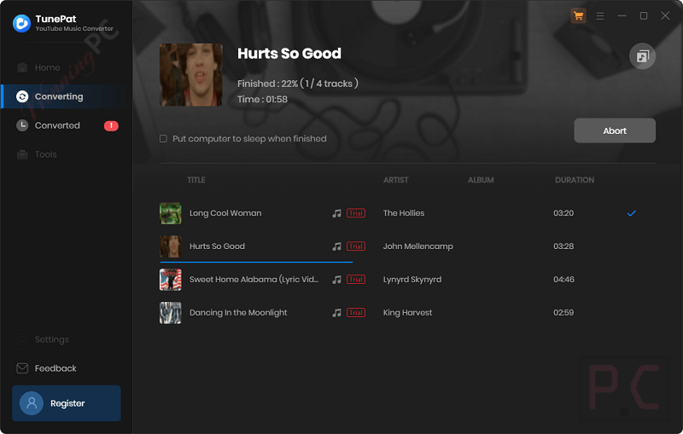Click the Hurts So Good progress bar
The height and width of the screenshot is (434, 683).
[256, 262]
